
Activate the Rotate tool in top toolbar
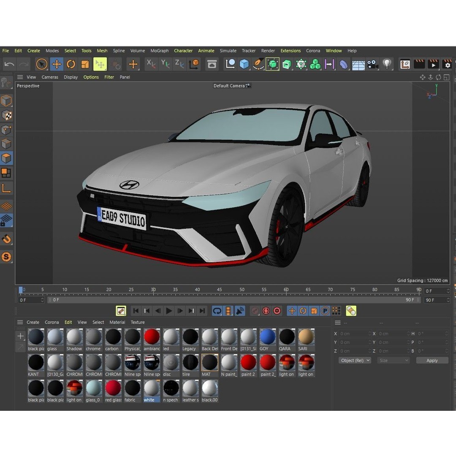coord(71,64)
